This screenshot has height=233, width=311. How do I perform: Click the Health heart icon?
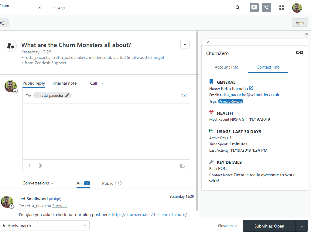click(211, 112)
